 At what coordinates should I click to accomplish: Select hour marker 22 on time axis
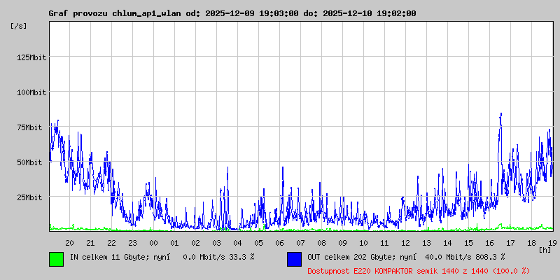click(111, 242)
